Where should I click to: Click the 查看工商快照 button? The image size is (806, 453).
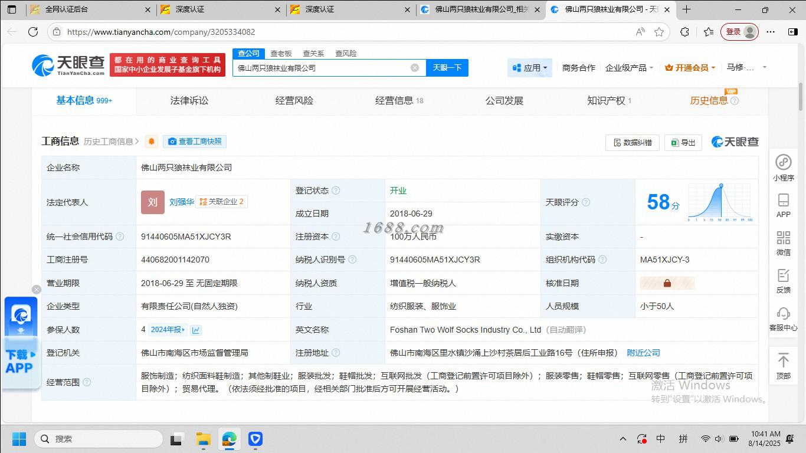(x=195, y=142)
